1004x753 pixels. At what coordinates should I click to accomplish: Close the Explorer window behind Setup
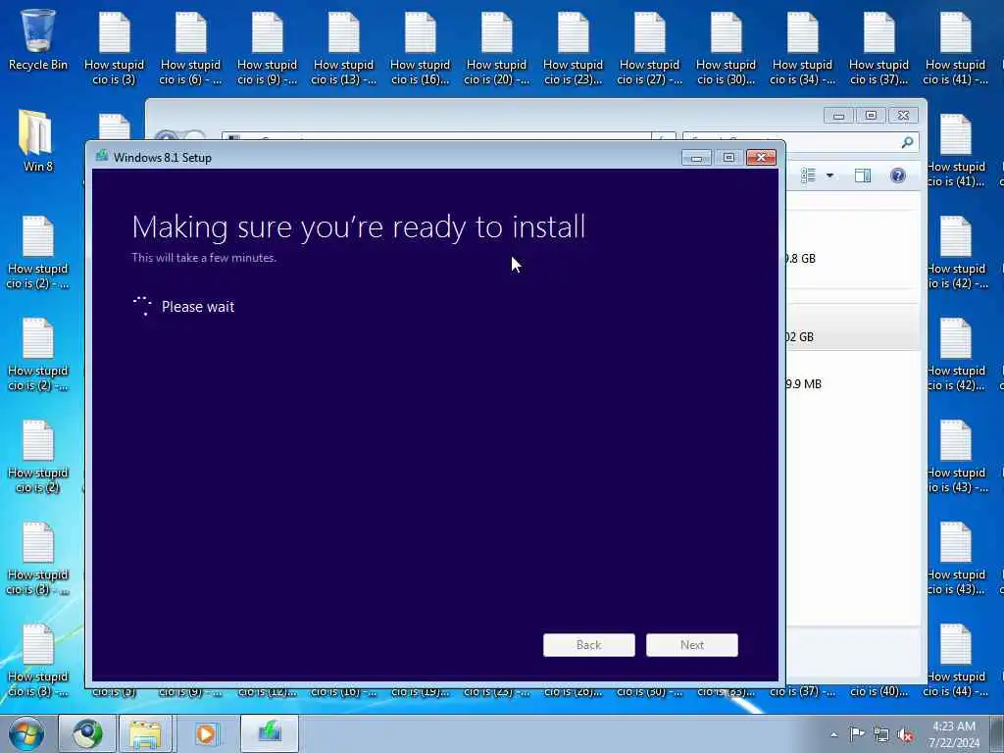903,116
